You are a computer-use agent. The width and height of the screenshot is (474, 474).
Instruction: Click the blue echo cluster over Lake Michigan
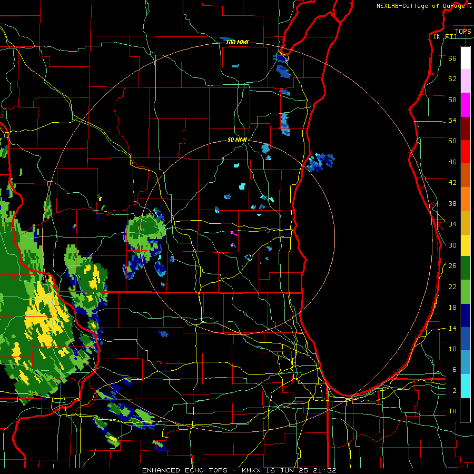320,162
